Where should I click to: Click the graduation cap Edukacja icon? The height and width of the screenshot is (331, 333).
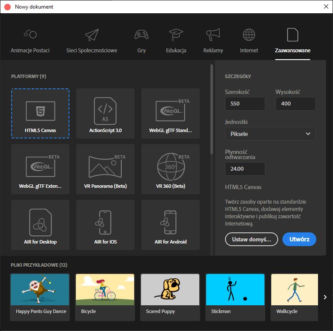[176, 35]
